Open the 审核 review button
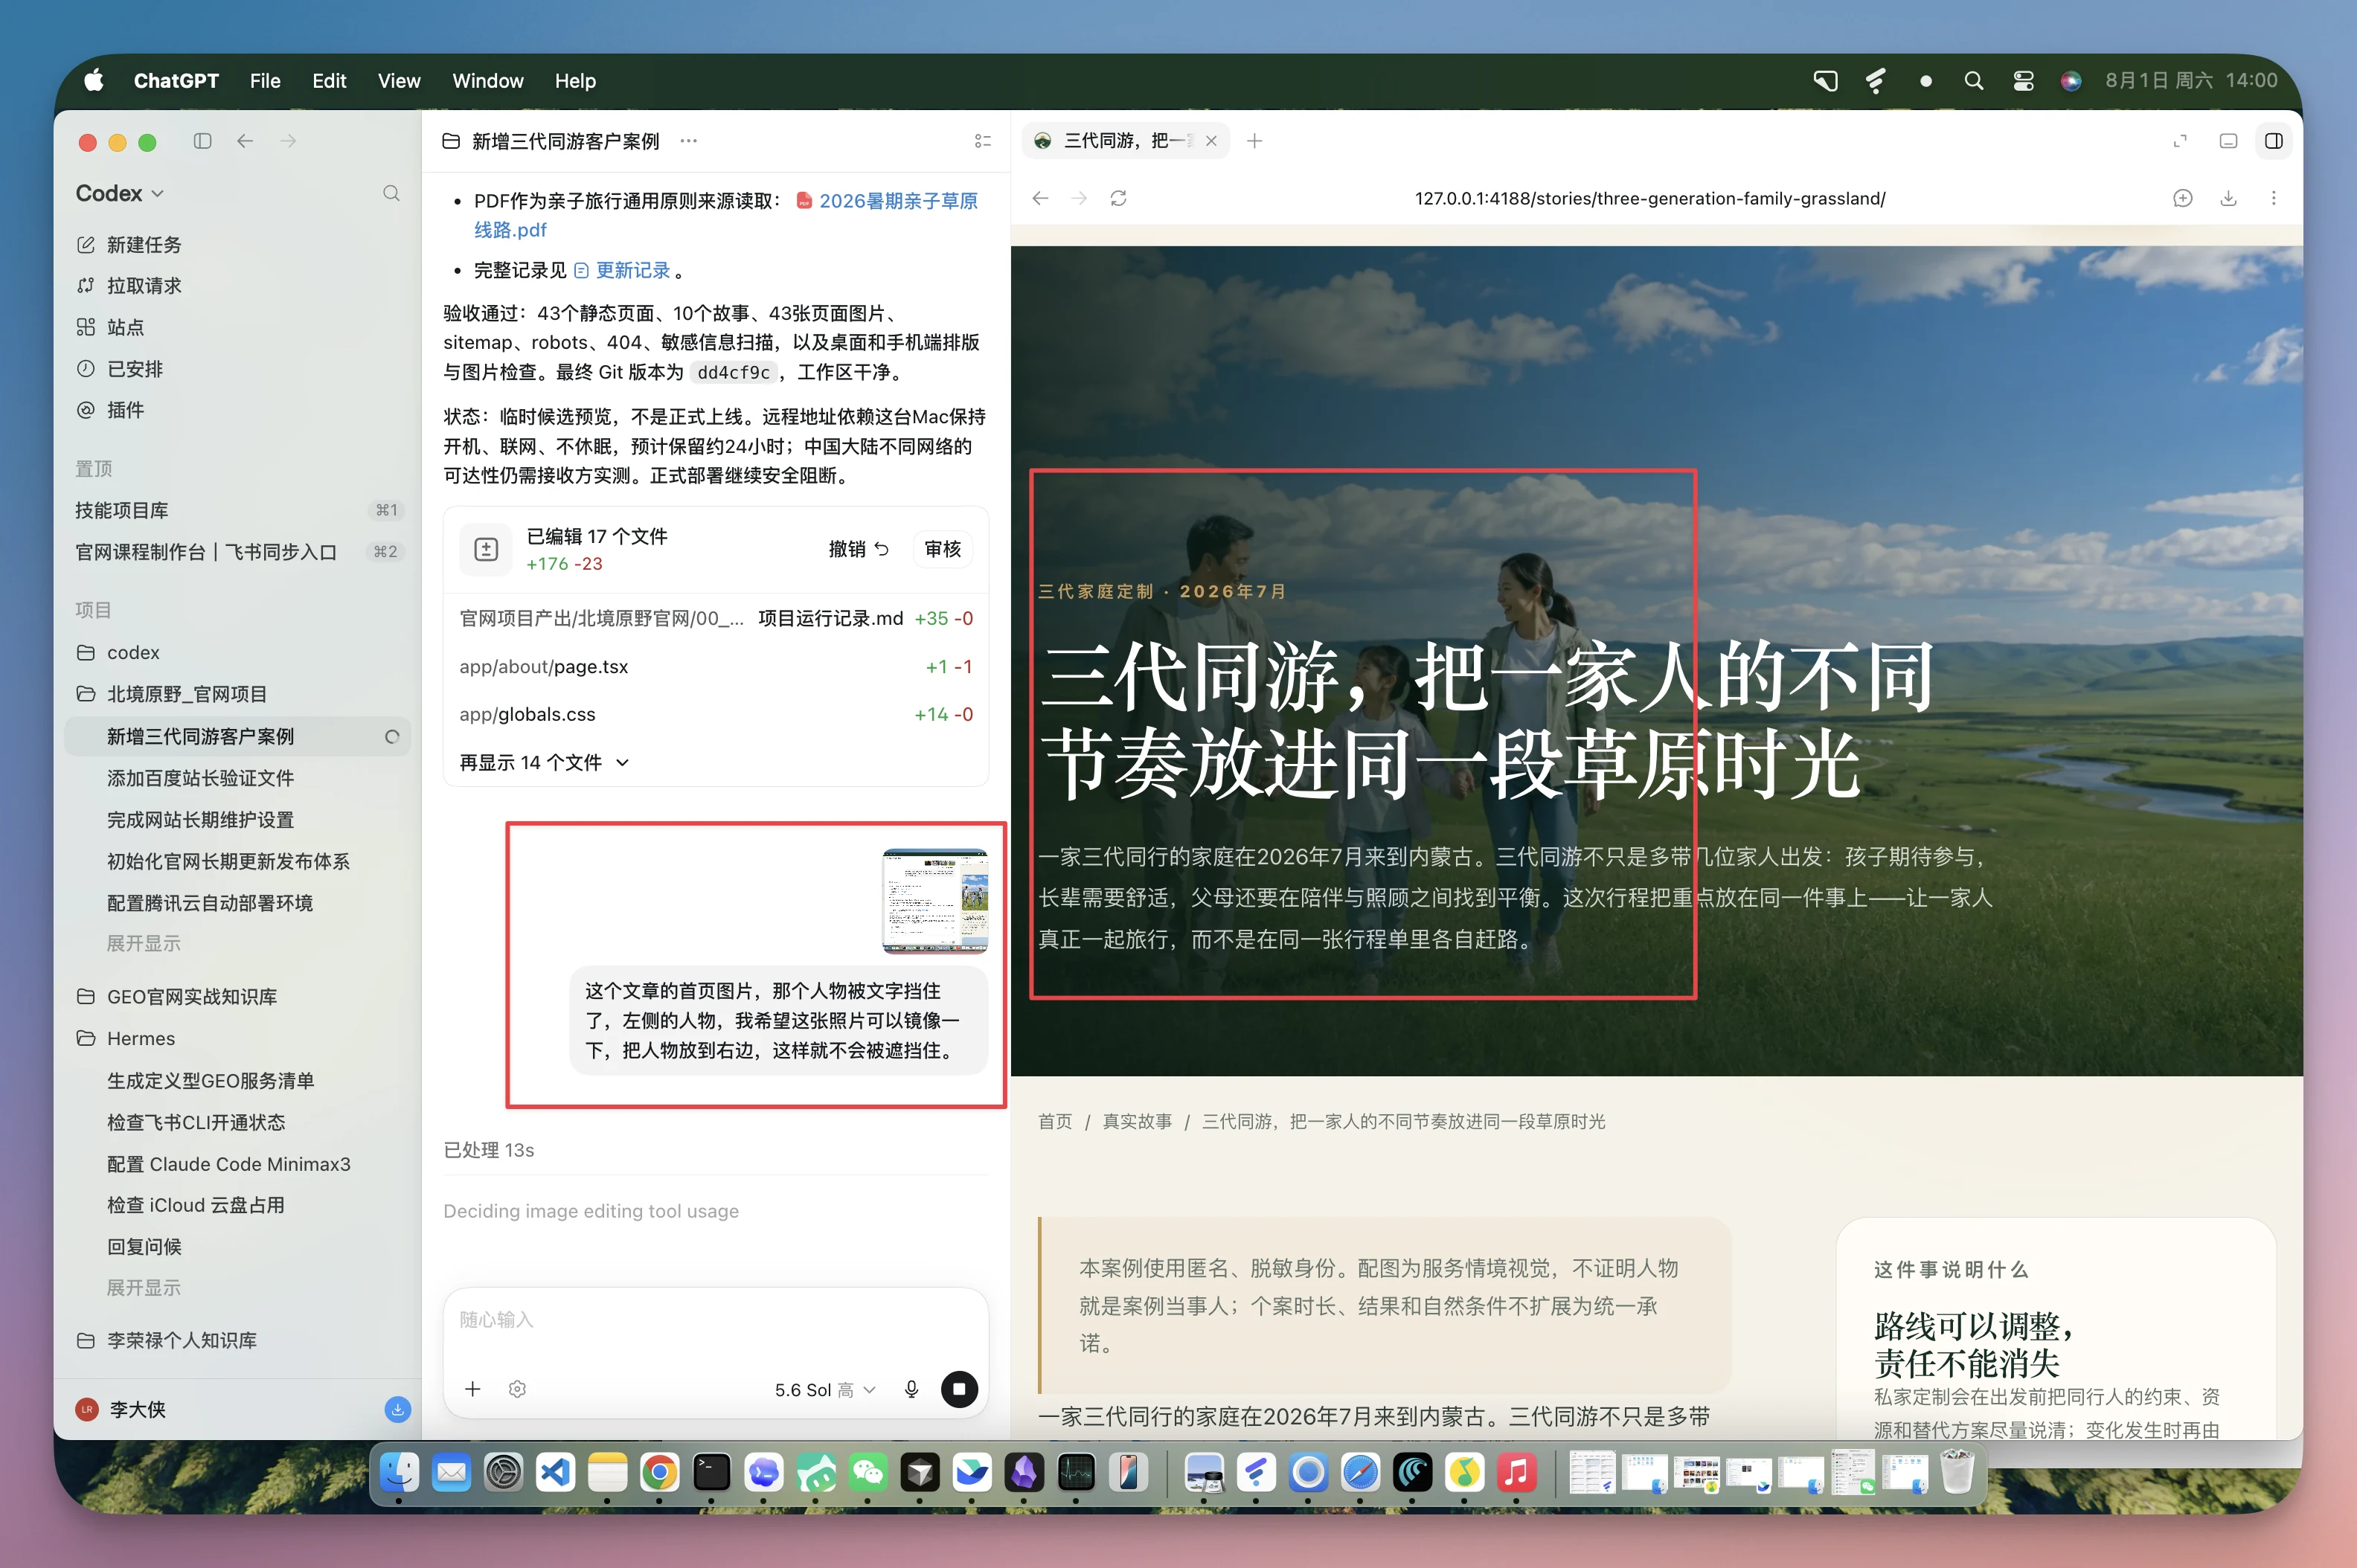 (942, 549)
